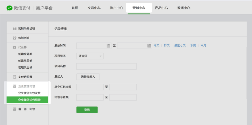Click the 红包总金额 maximum field
The height and width of the screenshot is (125, 252).
pyautogui.click(x=123, y=97)
